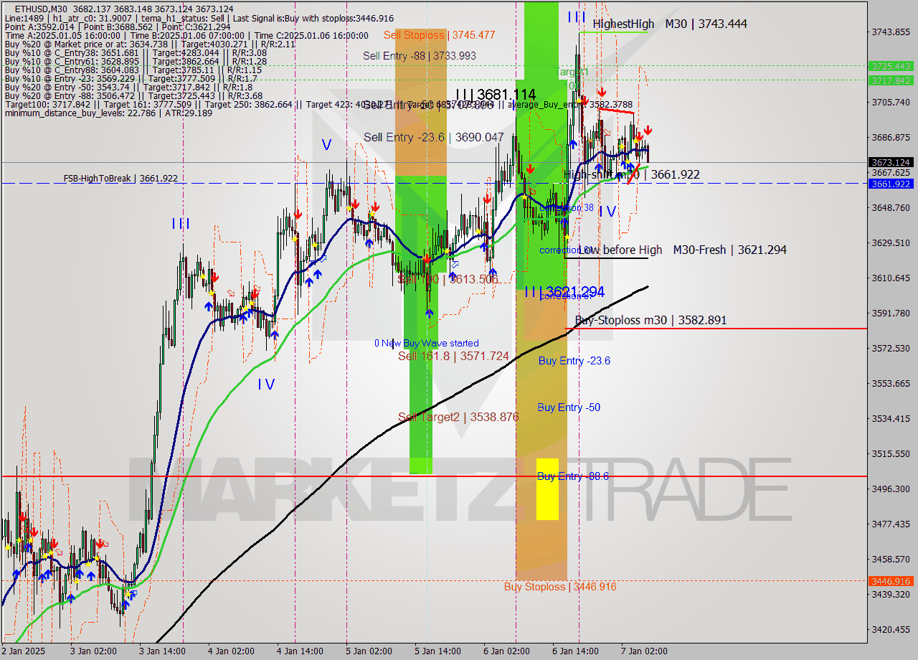
Task: Select the 3420.455 price axis value
Action: 891,629
